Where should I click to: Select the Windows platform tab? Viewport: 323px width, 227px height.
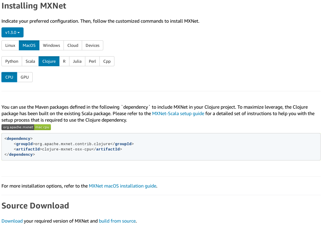[51, 45]
